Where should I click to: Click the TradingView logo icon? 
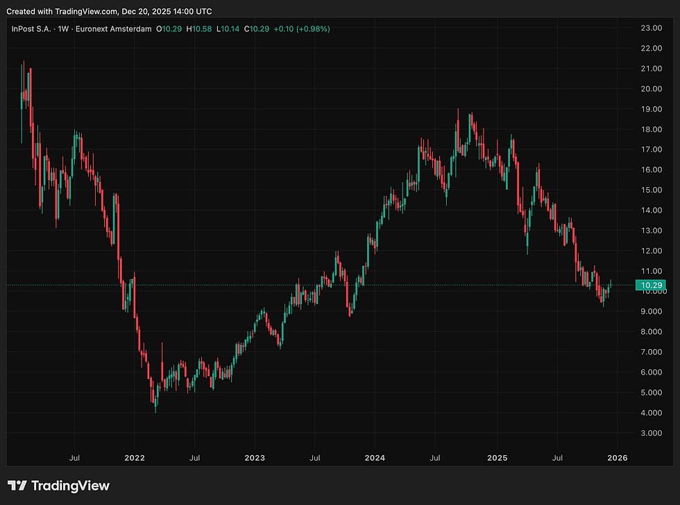point(17,486)
